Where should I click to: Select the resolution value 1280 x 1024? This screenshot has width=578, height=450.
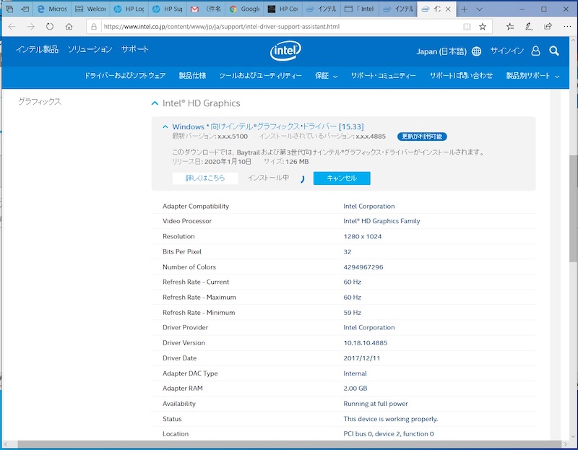coord(363,237)
